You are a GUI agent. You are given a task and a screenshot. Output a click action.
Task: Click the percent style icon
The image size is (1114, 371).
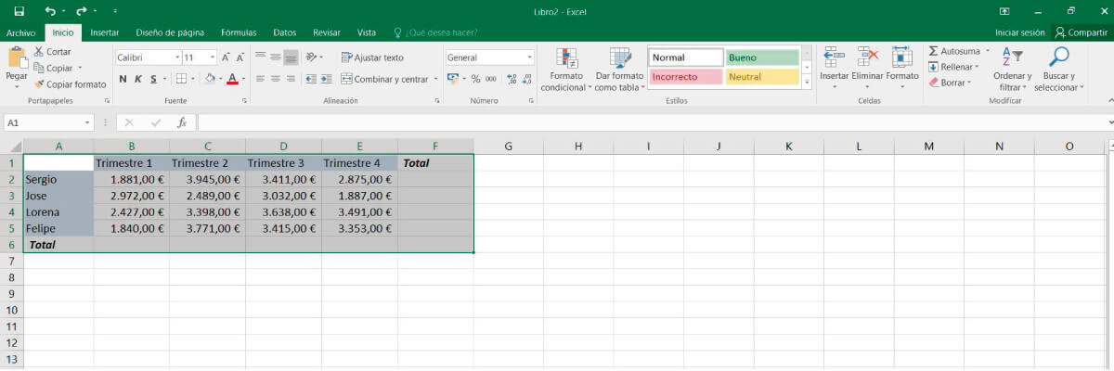475,79
